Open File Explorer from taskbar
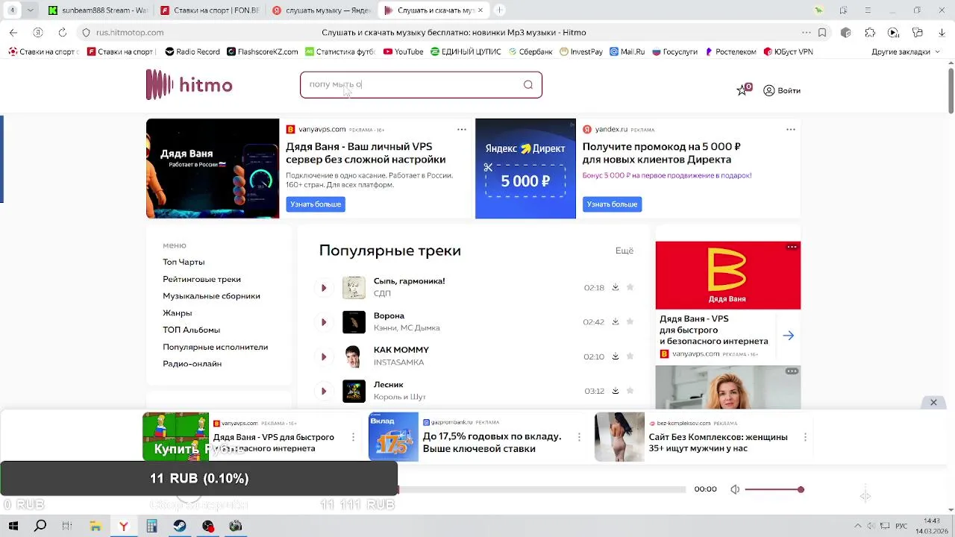The height and width of the screenshot is (537, 955). click(95, 526)
